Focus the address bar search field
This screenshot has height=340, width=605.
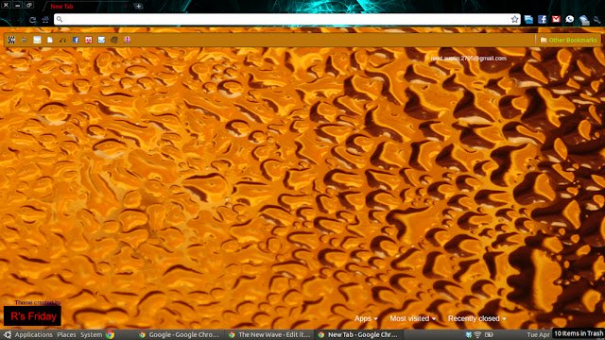pos(286,19)
